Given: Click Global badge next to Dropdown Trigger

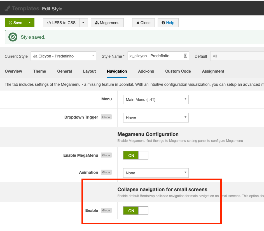Looking at the screenshot, I should (x=106, y=117).
